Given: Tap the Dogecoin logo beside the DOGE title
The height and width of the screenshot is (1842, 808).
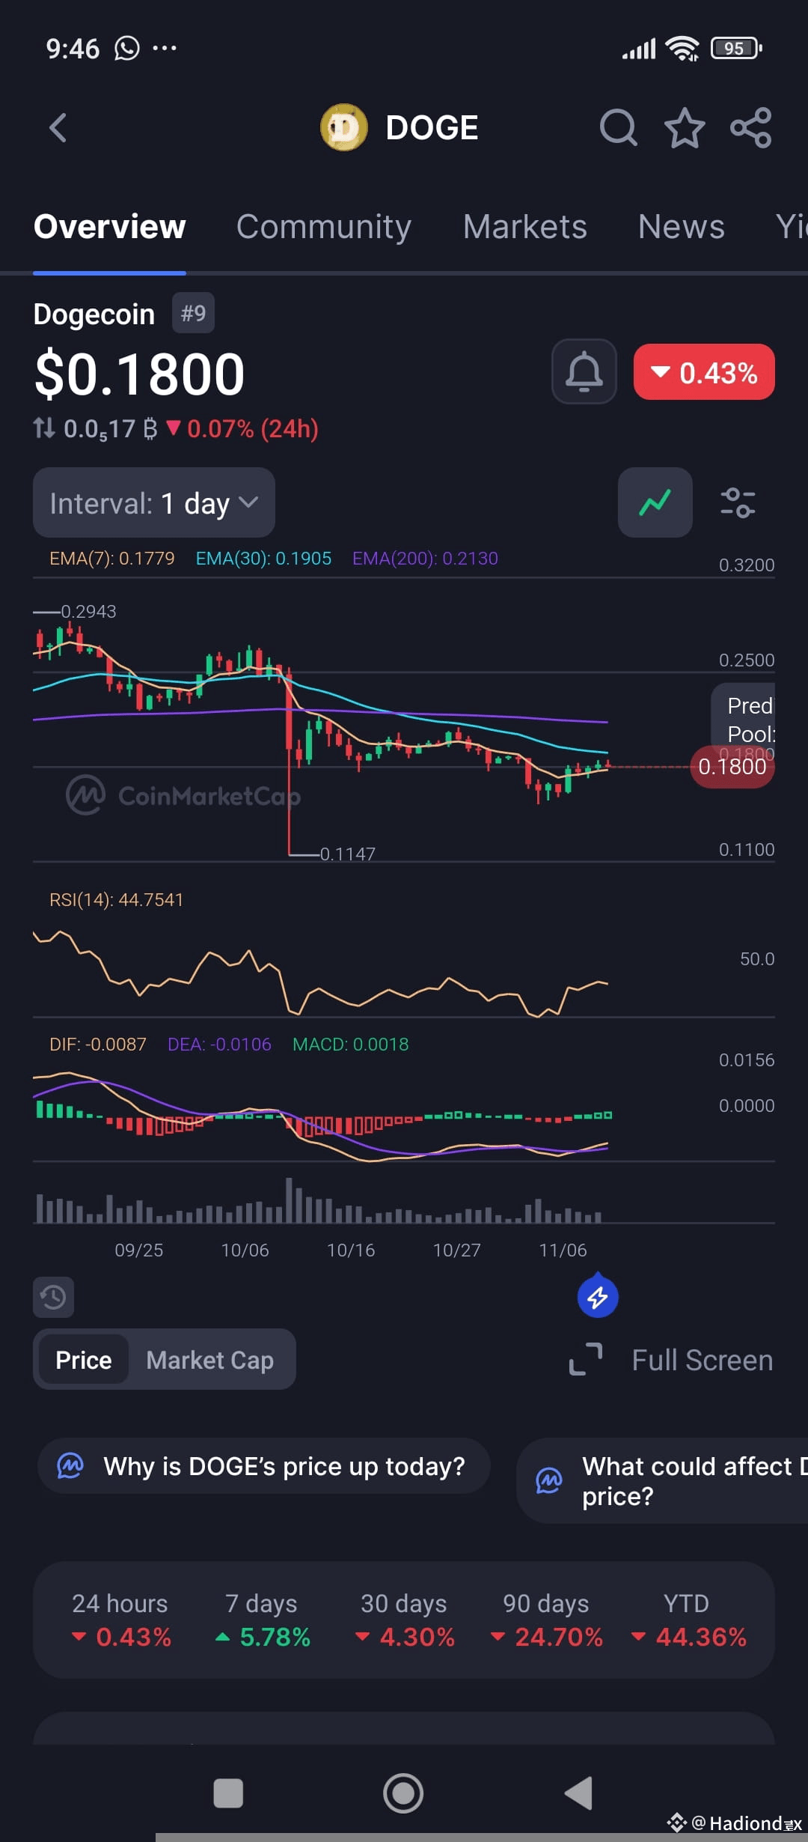Looking at the screenshot, I should tap(344, 127).
